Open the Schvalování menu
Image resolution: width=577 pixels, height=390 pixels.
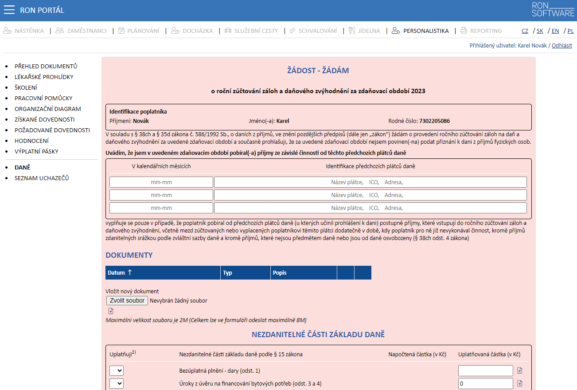pos(318,31)
